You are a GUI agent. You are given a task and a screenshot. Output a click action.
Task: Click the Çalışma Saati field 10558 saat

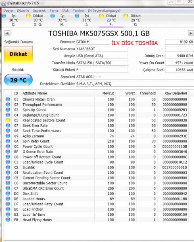pos(179,70)
